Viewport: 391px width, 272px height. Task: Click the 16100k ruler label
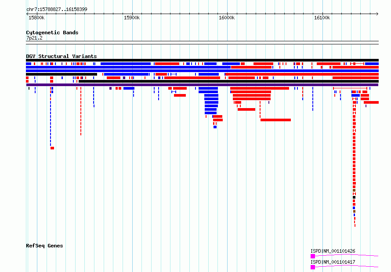coord(322,18)
